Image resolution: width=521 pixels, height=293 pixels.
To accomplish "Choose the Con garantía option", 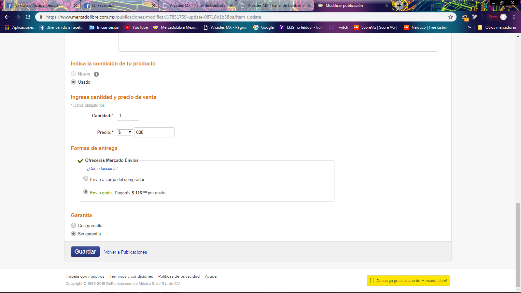I will tap(74, 226).
